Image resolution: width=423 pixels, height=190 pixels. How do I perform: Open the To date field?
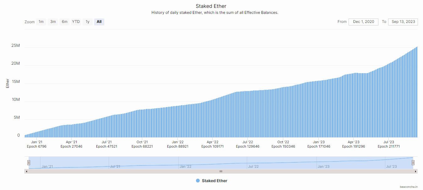pos(403,22)
